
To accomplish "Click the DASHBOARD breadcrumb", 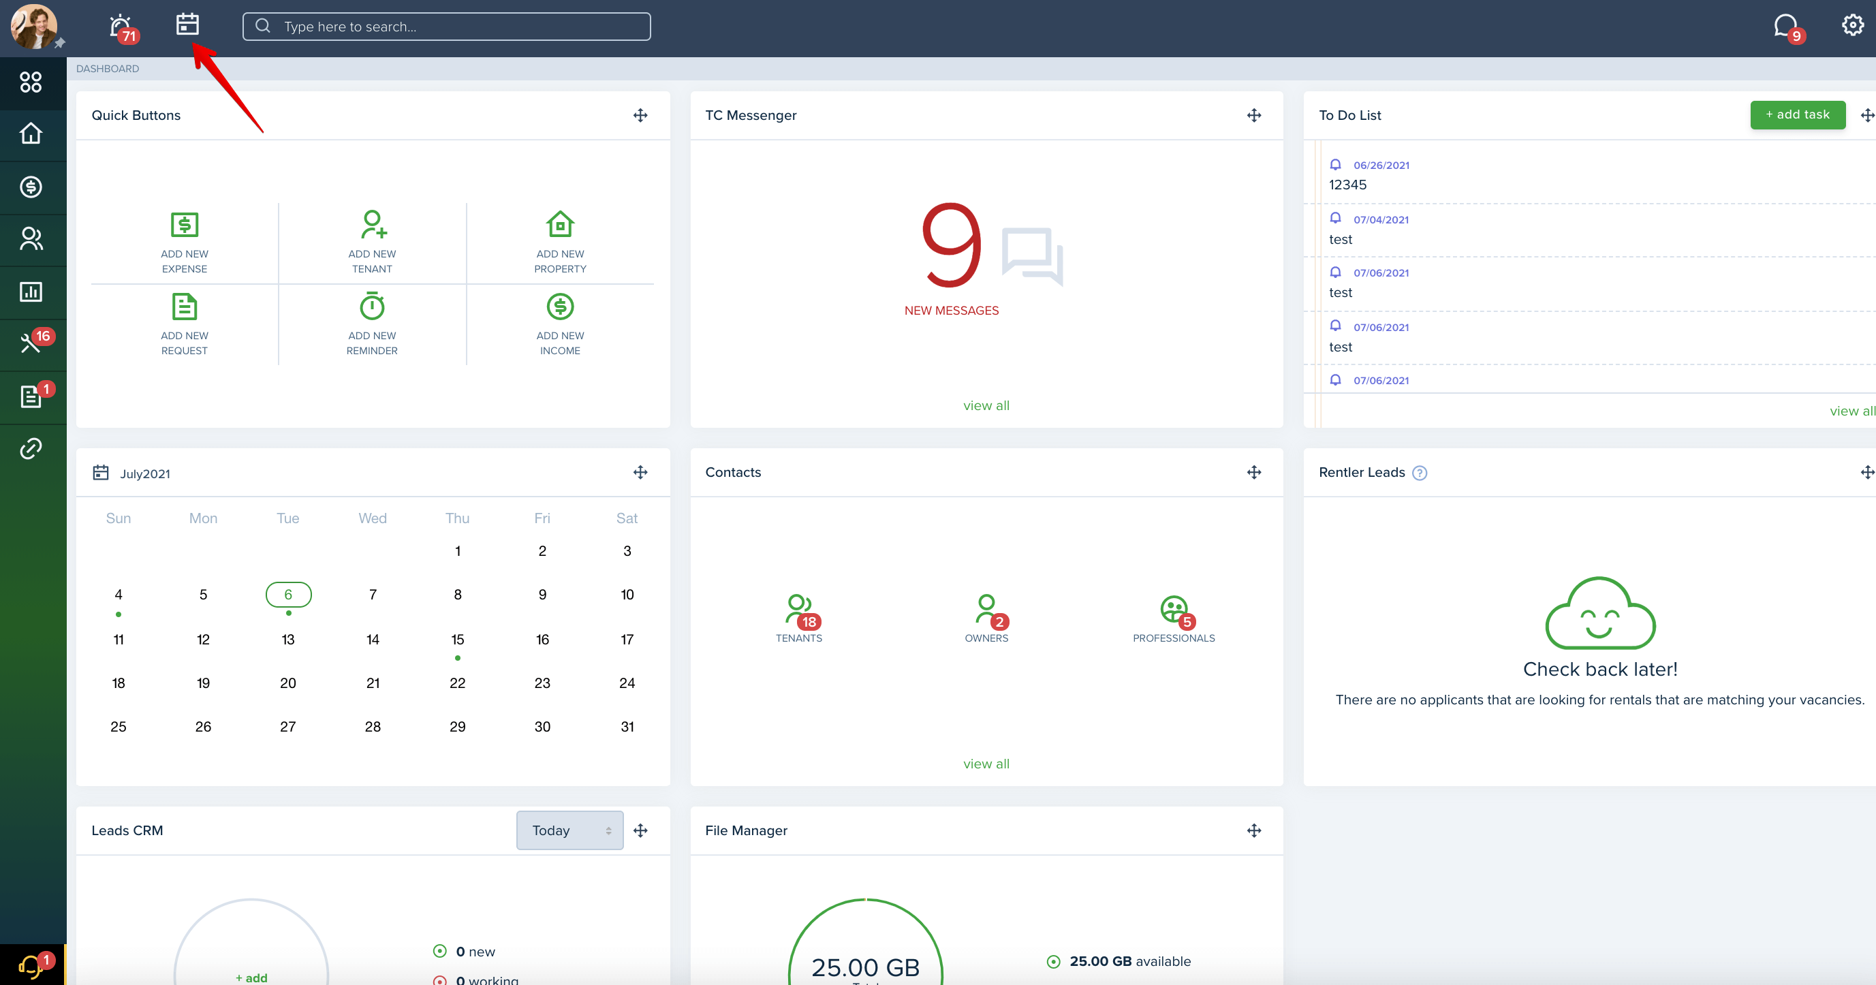I will [x=107, y=68].
